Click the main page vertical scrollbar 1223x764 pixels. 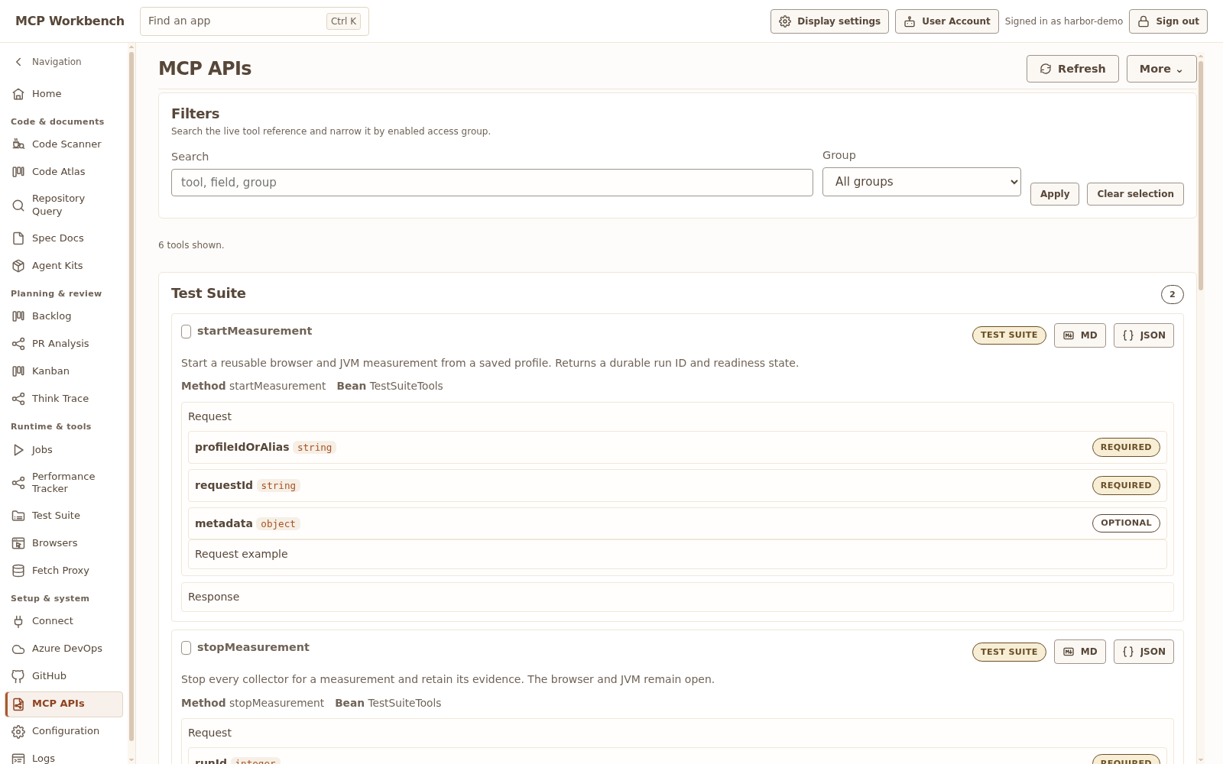(x=1201, y=176)
